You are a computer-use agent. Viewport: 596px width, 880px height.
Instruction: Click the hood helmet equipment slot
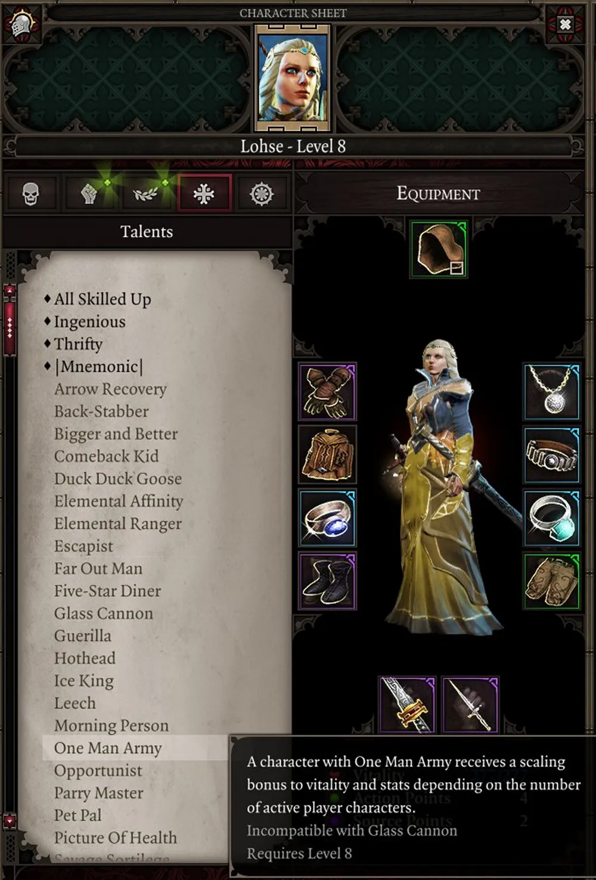(x=439, y=249)
